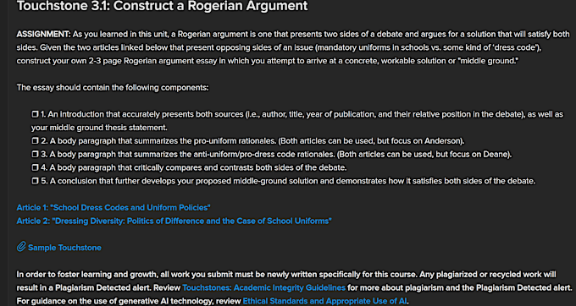Tick checkbox for pro-uniform rationales paragraph
This screenshot has height=306, width=576.
(35, 141)
